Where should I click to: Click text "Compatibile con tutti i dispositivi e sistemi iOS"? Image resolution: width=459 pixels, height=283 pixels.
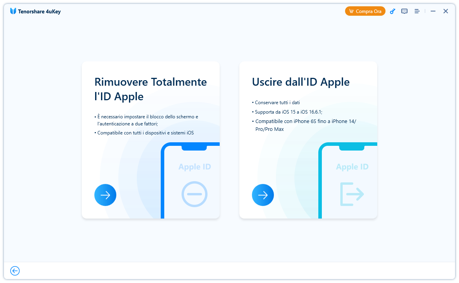[145, 133]
